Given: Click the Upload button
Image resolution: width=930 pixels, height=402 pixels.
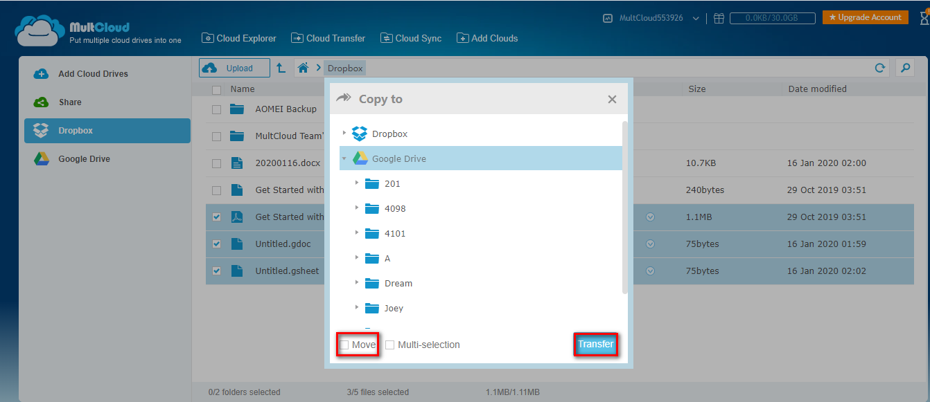Looking at the screenshot, I should [x=234, y=68].
